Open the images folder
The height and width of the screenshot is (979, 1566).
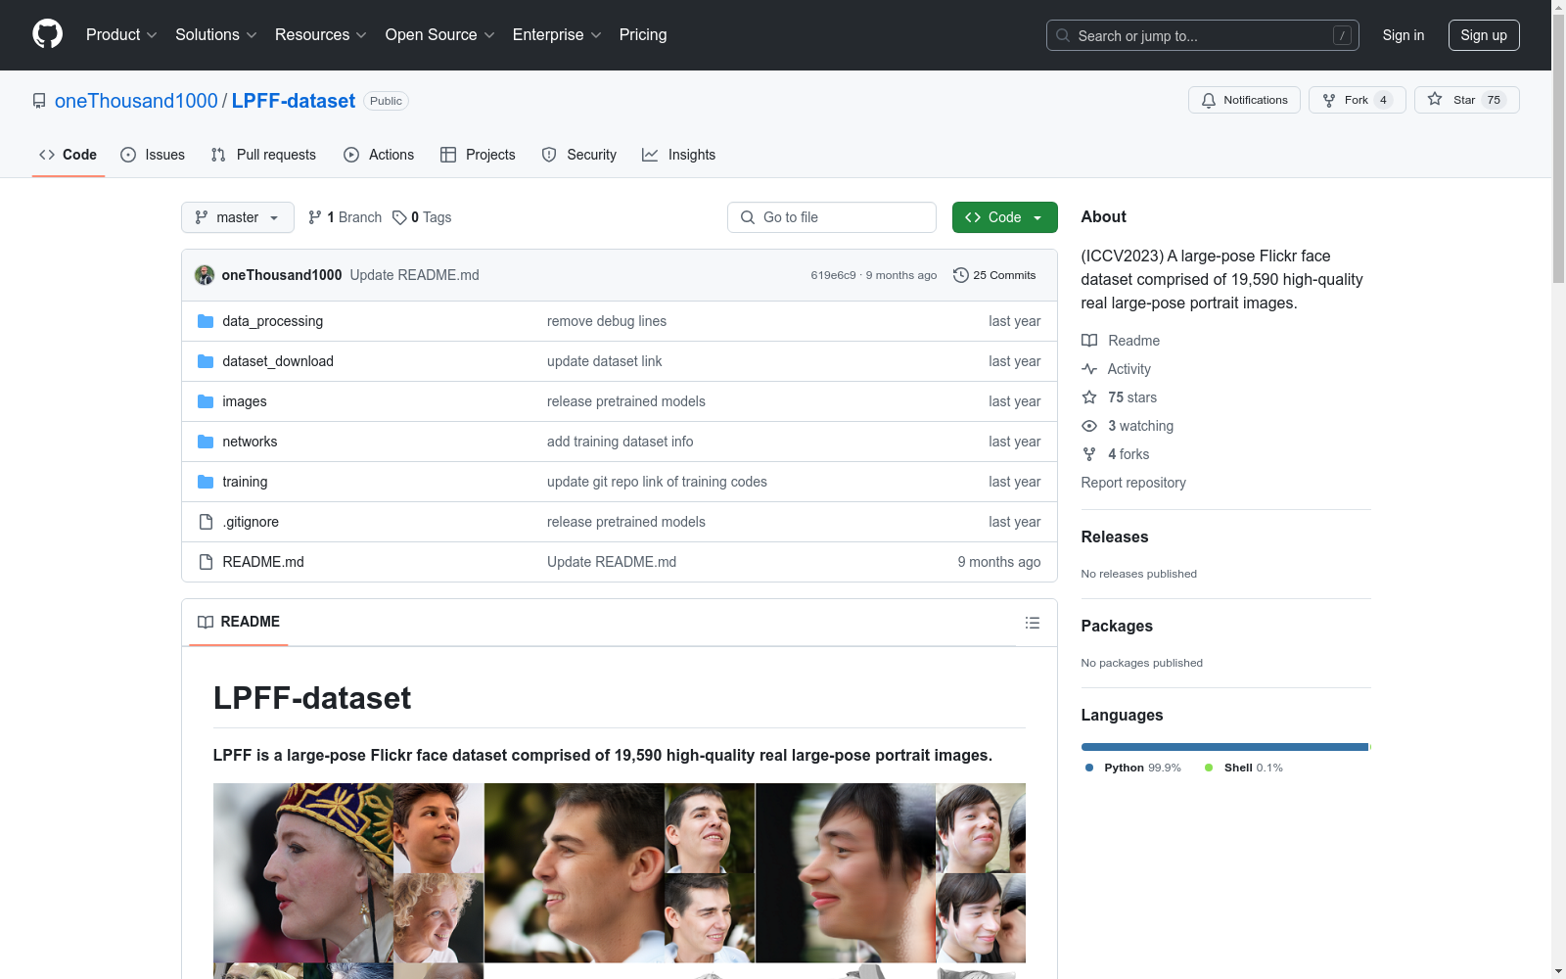tap(245, 401)
